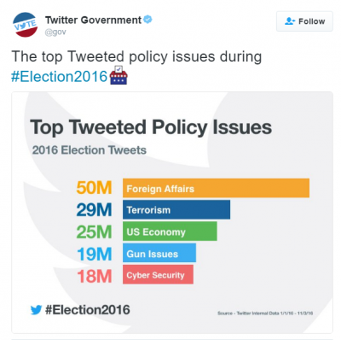Click the green US Economy bar
Image resolution: width=341 pixels, height=340 pixels.
coord(170,232)
